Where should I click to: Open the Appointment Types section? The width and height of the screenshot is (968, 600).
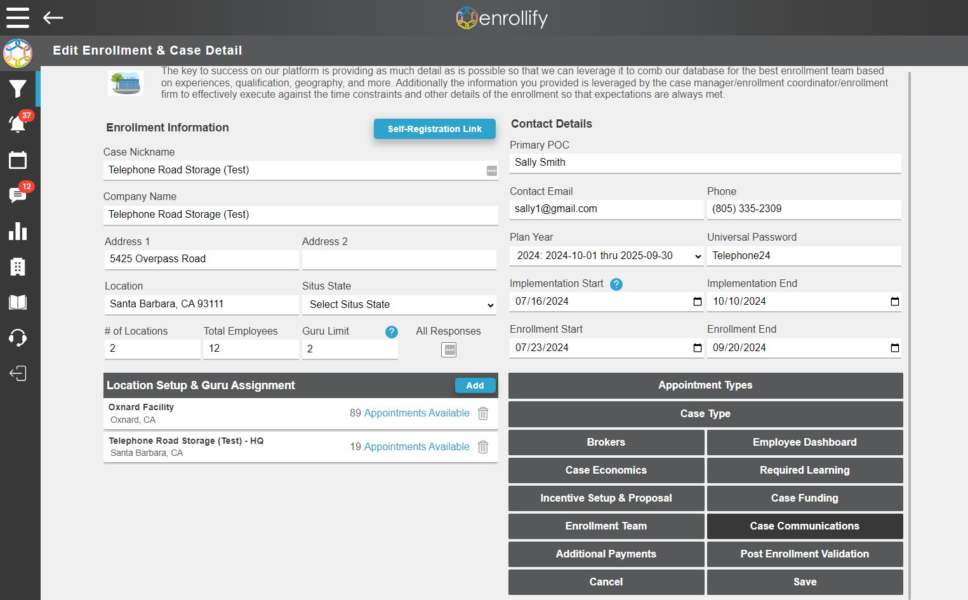(x=706, y=385)
